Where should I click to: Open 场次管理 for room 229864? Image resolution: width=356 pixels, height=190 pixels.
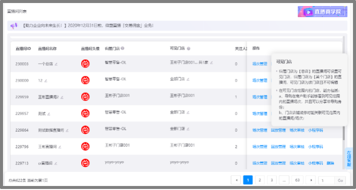260,130
